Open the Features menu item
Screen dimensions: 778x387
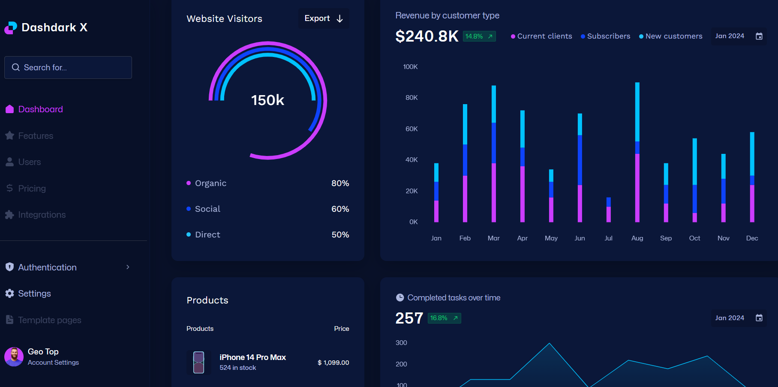pyautogui.click(x=36, y=136)
